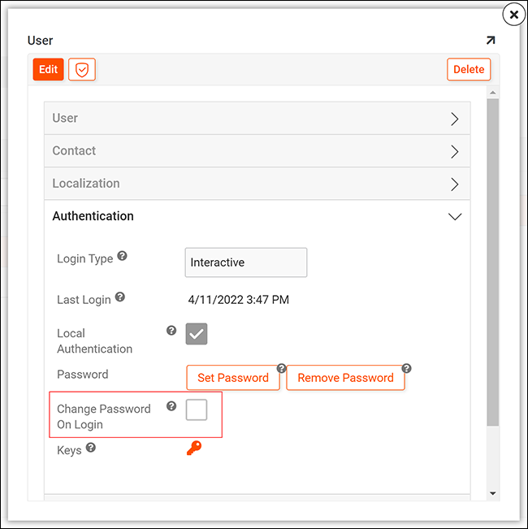Click the help icon next to Login Type
The image size is (528, 529).
pos(122,256)
